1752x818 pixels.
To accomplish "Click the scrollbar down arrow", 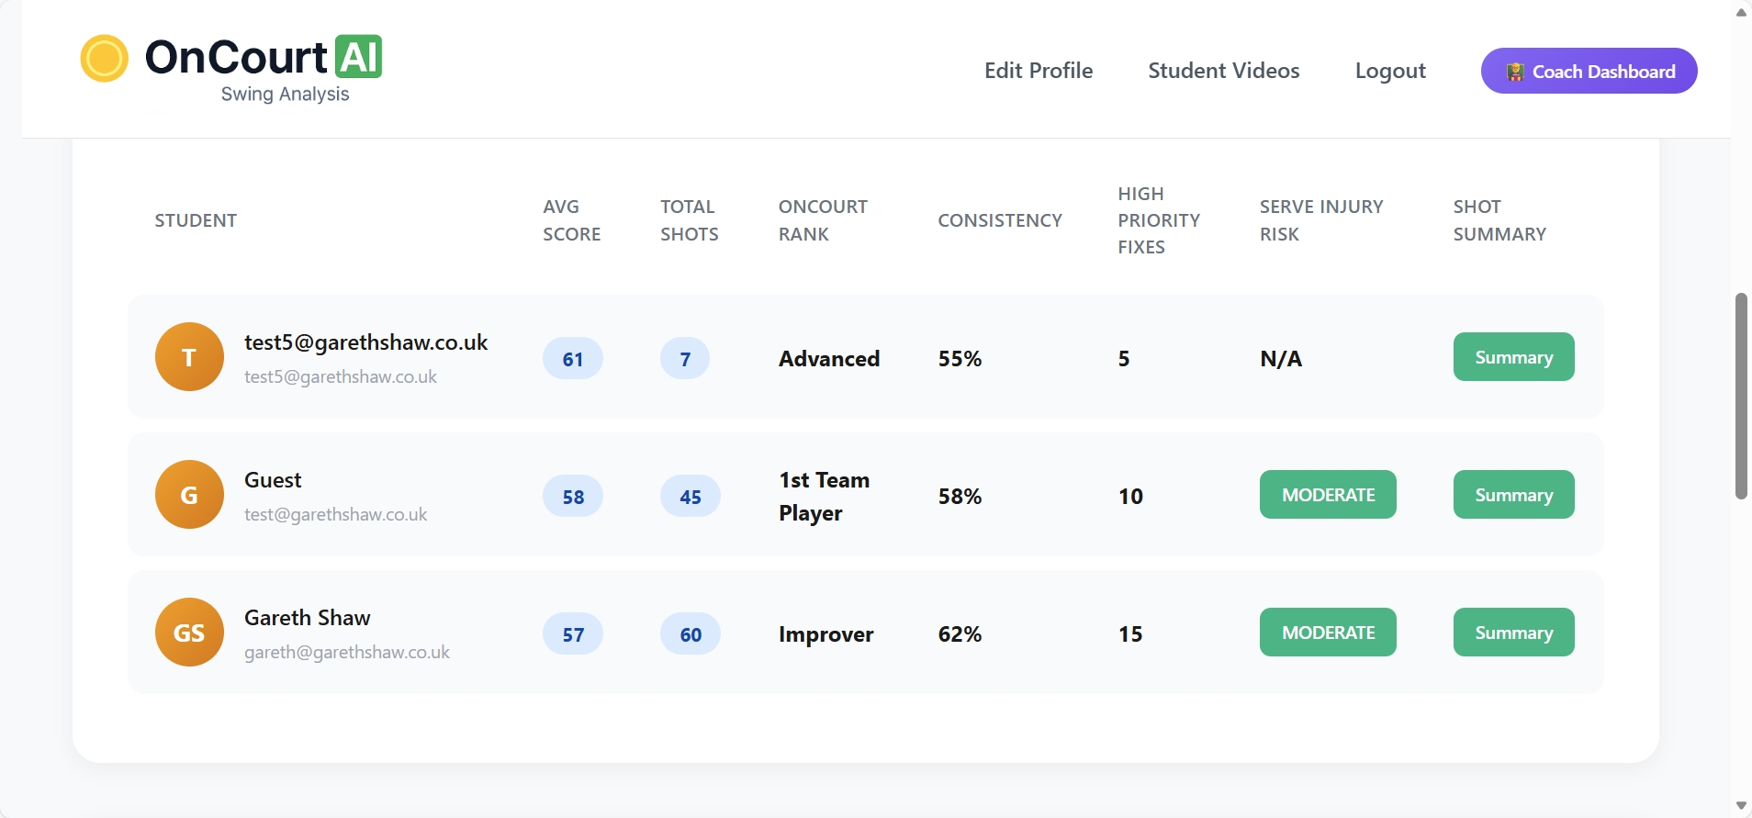I will (1741, 806).
